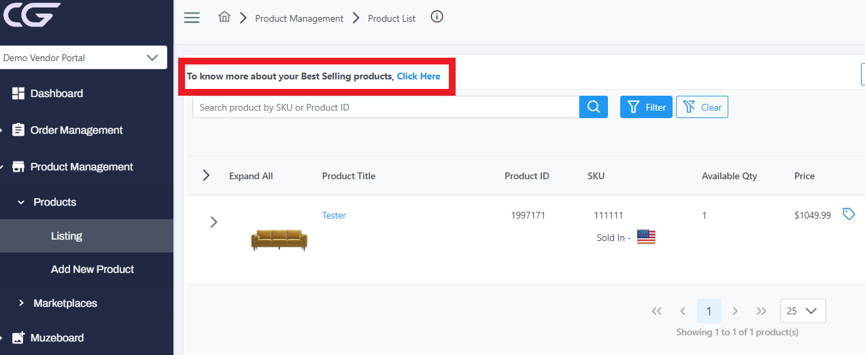Open the 25 per page dropdown
Viewport: 865px width, 355px height.
(802, 311)
